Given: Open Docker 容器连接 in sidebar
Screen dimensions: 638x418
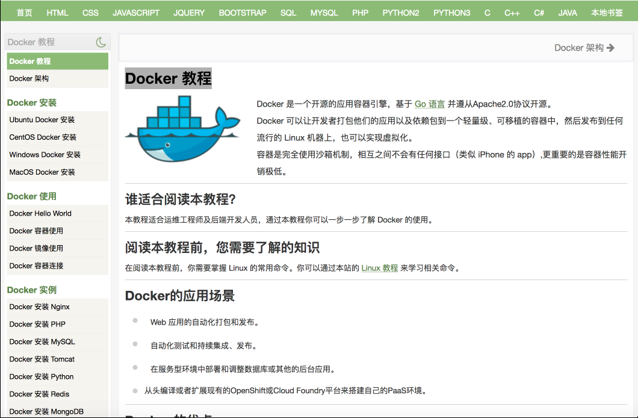Looking at the screenshot, I should [57, 266].
